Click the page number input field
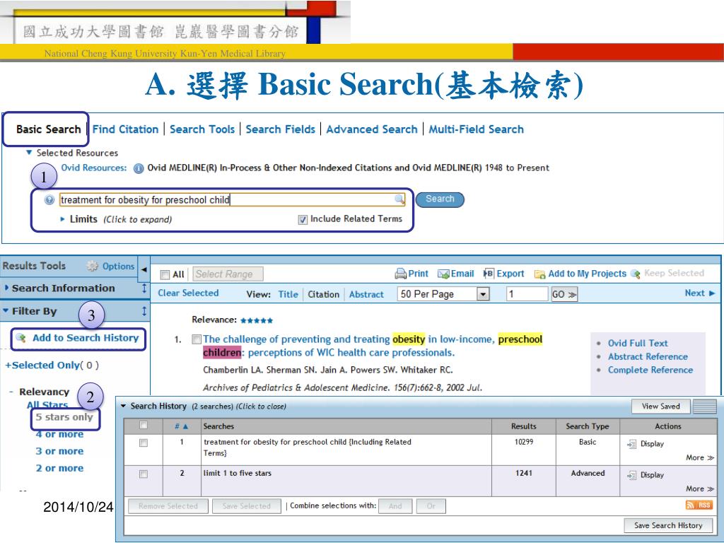This screenshot has height=543, width=724. pyautogui.click(x=527, y=294)
